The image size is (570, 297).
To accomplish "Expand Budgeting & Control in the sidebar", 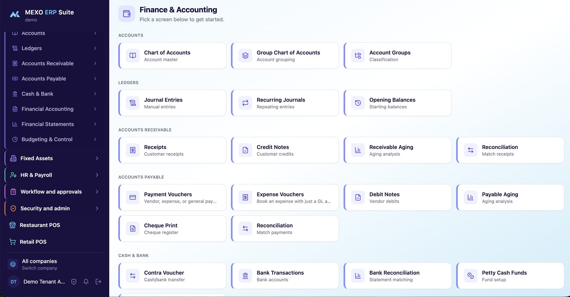I will [x=55, y=139].
